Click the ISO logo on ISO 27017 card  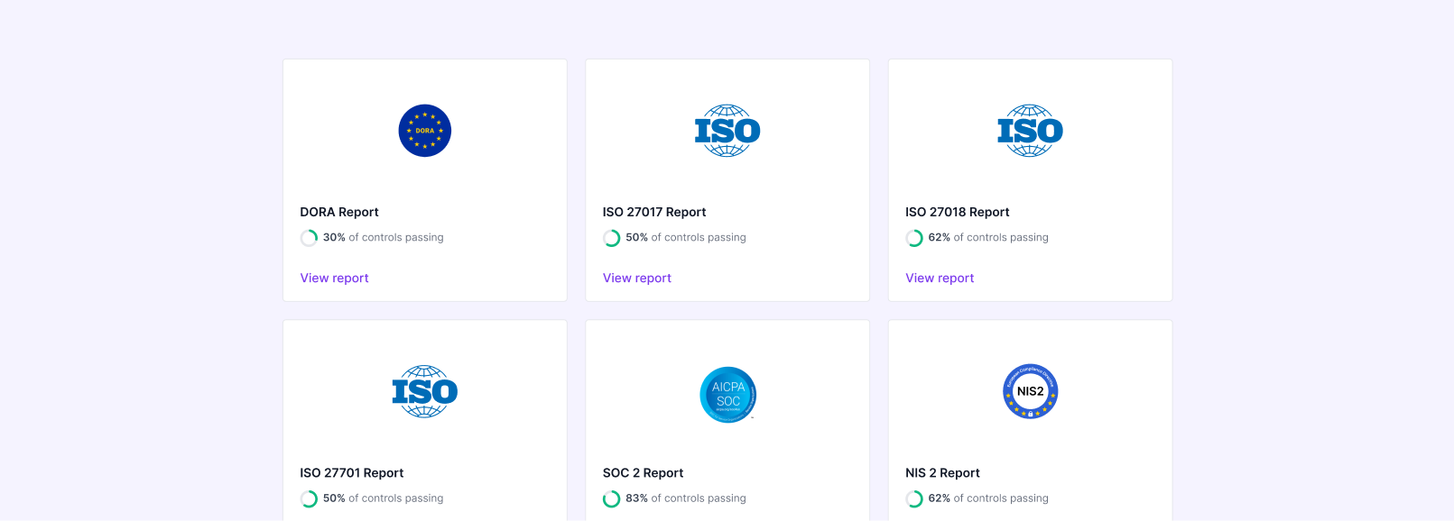[727, 131]
